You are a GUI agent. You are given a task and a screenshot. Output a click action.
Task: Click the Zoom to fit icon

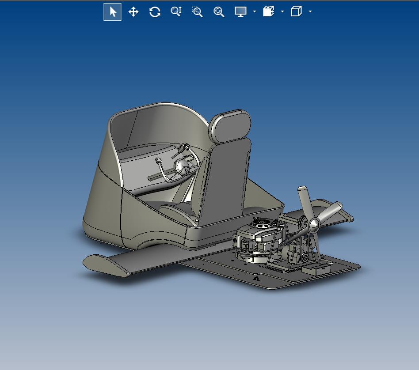click(219, 12)
